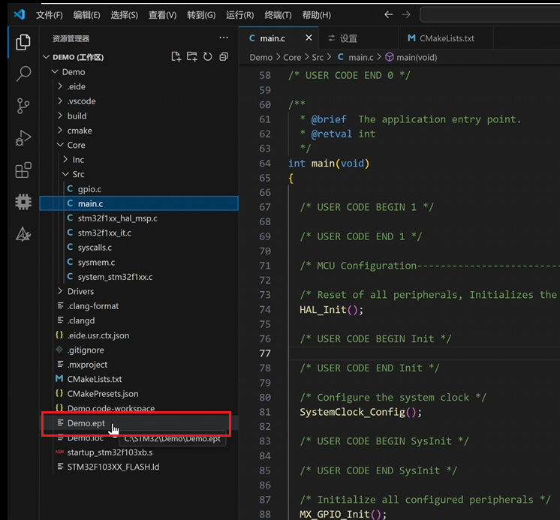The image size is (560, 520).
Task: Open CMakeLists.txt in file tree
Action: (95, 379)
